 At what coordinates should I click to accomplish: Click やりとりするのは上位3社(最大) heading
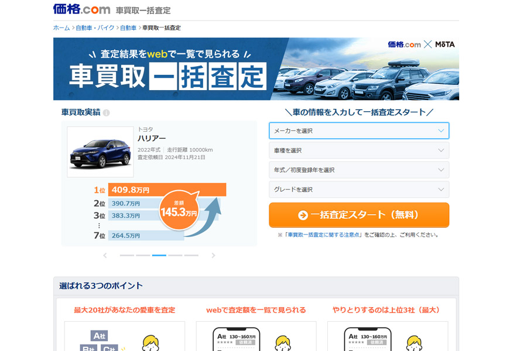(x=386, y=310)
